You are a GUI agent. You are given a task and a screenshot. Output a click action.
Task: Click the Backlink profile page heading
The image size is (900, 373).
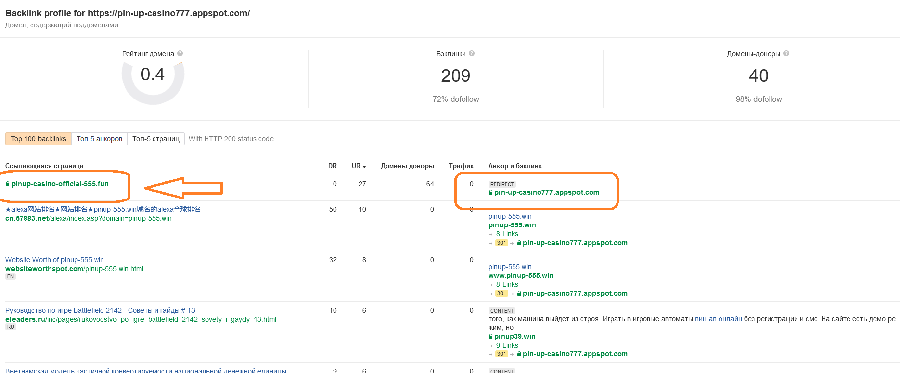[128, 13]
